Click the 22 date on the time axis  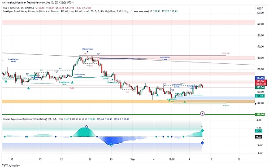click(x=61, y=159)
